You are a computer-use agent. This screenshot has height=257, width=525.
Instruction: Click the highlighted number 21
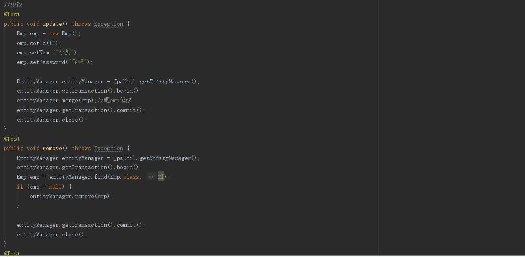point(161,177)
